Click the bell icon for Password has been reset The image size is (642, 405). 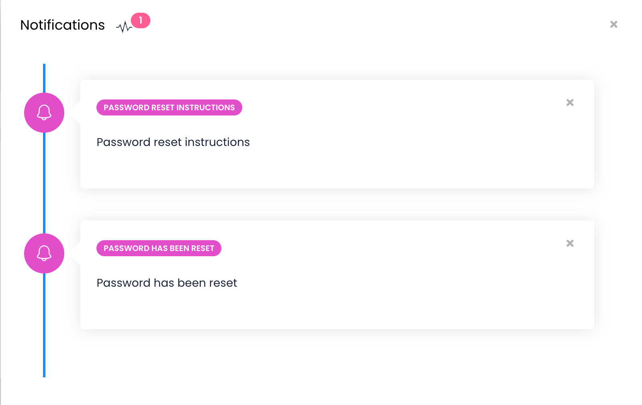(44, 253)
